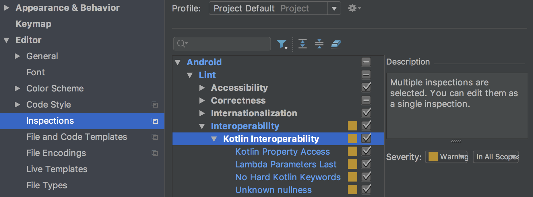Toggle the Accessibility inspections checkbox
The width and height of the screenshot is (533, 197).
point(366,87)
